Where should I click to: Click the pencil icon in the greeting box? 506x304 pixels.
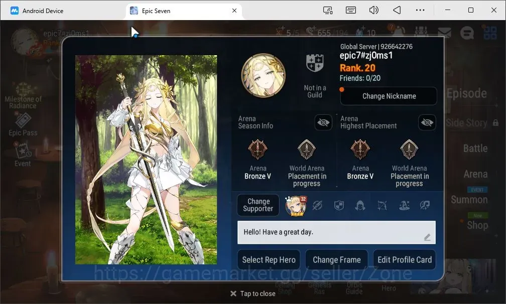(427, 237)
